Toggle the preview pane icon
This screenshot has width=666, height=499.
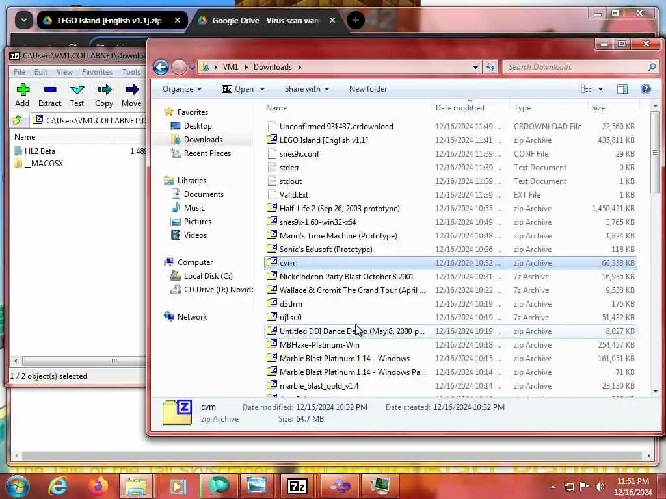pos(622,88)
